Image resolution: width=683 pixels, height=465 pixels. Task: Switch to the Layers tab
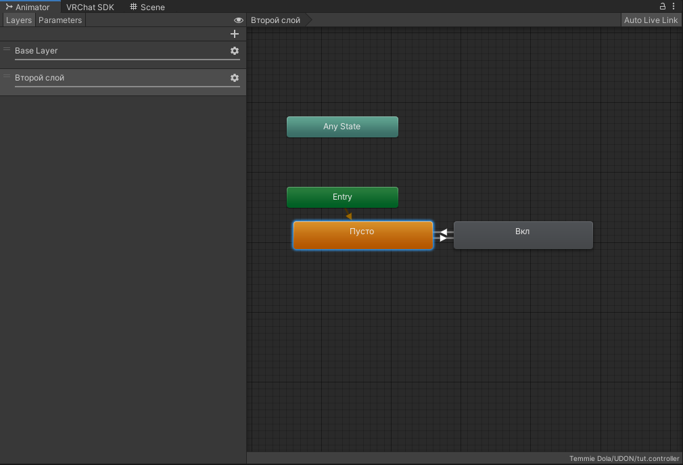19,20
